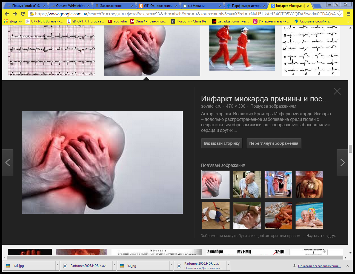
Task: Open the Додатки apps shortcut
Action: click(x=13, y=21)
